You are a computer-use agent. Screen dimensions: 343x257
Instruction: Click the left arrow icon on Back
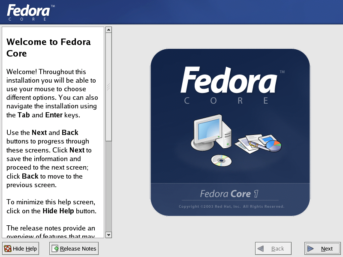[x=261, y=249]
